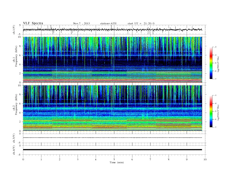The width and height of the screenshot is (231, 179).
Task: Click the "4" kHz tick of ch.1 spectrogram
Action: tap(20, 64)
